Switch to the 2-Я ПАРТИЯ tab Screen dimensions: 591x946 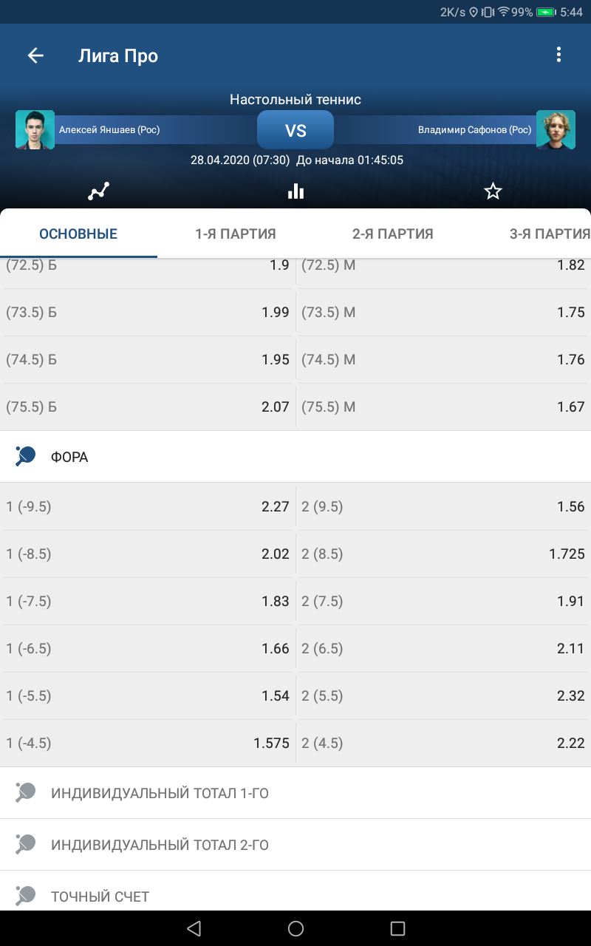click(393, 234)
